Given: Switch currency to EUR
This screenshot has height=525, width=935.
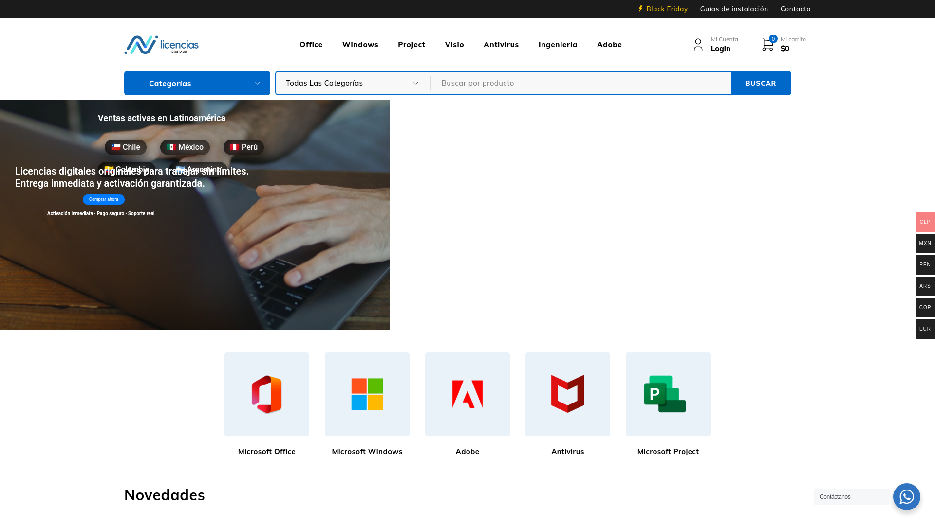Looking at the screenshot, I should [x=925, y=329].
